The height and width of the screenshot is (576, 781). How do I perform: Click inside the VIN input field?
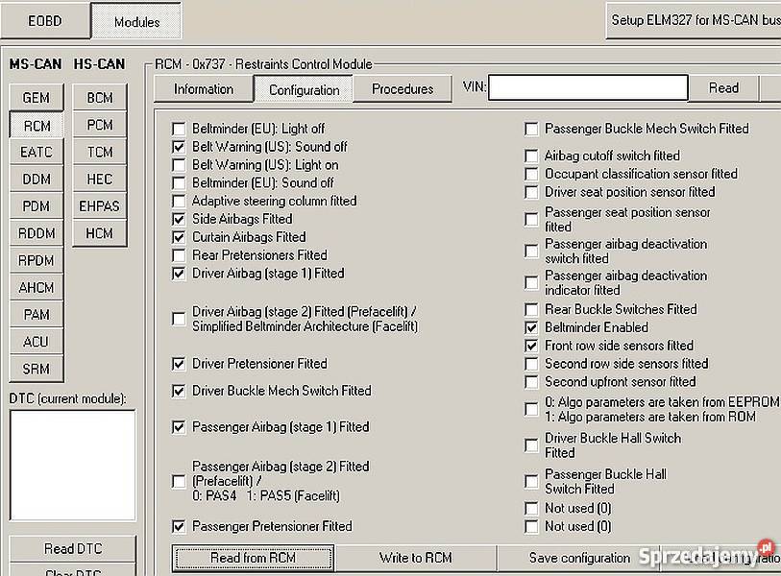click(x=589, y=86)
